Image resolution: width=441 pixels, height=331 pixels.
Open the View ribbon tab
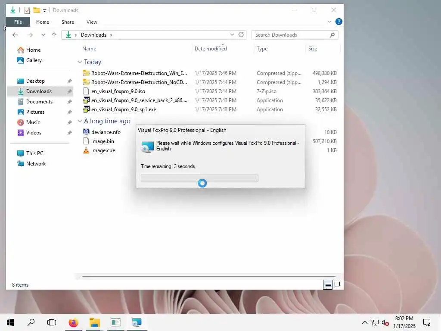(x=92, y=22)
